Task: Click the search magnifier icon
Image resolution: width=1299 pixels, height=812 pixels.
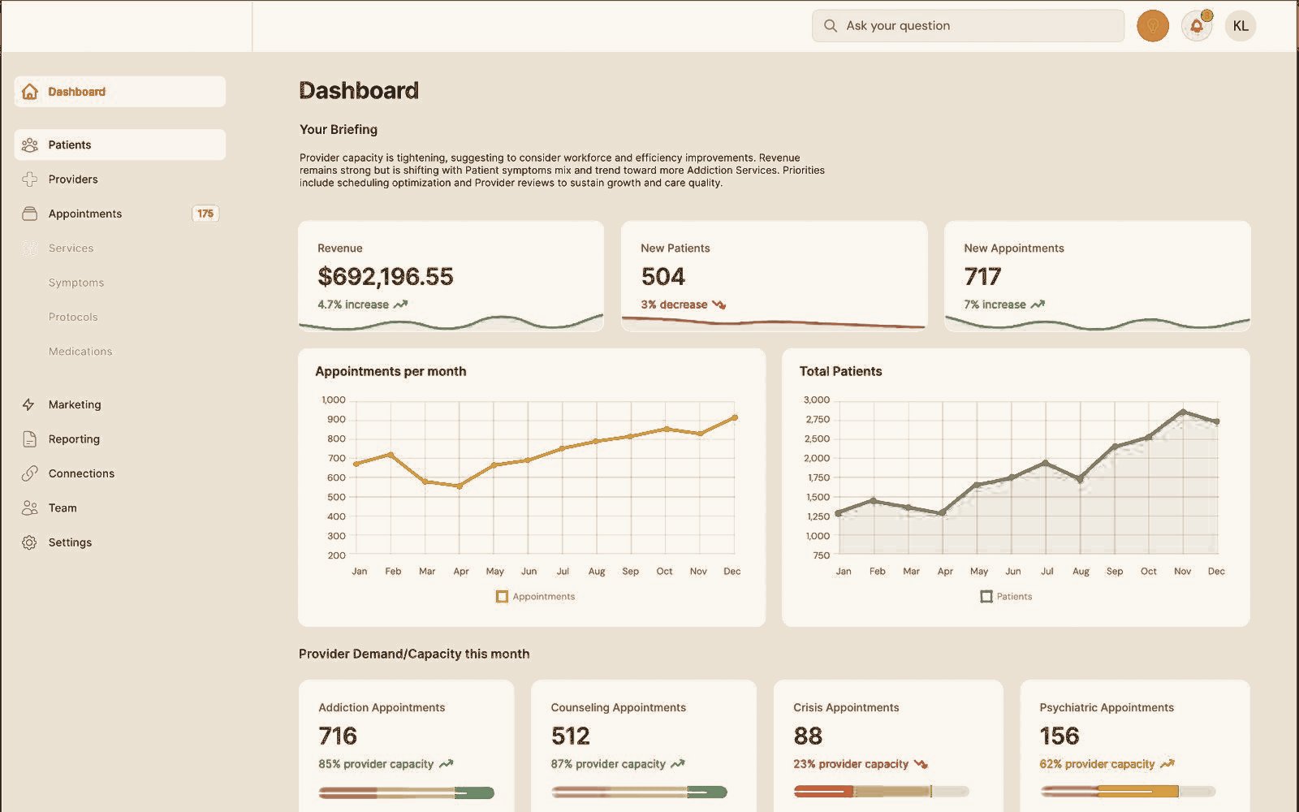Action: coord(831,26)
